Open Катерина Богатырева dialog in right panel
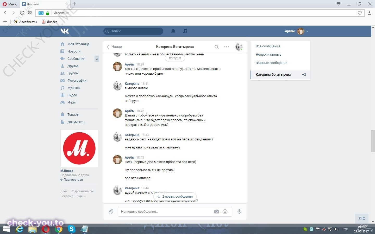 [x=280, y=75]
